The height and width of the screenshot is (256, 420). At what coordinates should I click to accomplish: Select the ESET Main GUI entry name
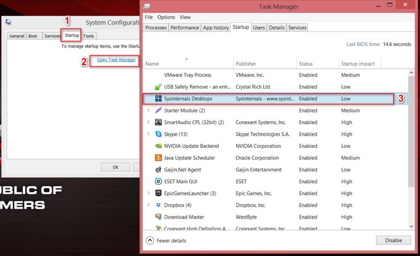pos(180,181)
